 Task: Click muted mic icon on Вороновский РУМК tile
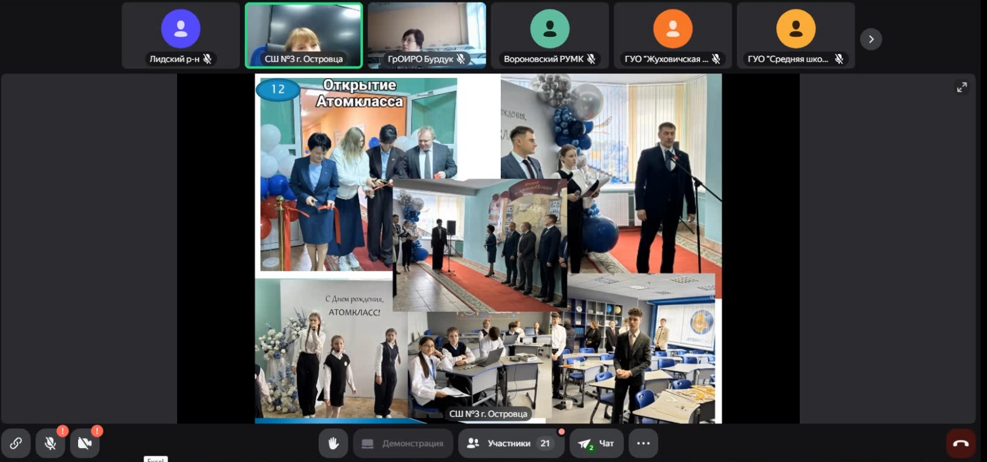pos(591,59)
